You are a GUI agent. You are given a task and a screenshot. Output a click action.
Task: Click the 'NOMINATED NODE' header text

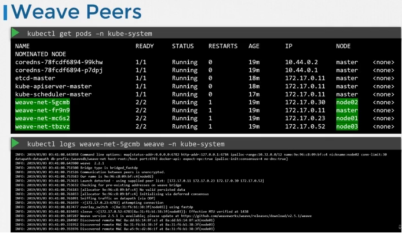tap(41, 54)
